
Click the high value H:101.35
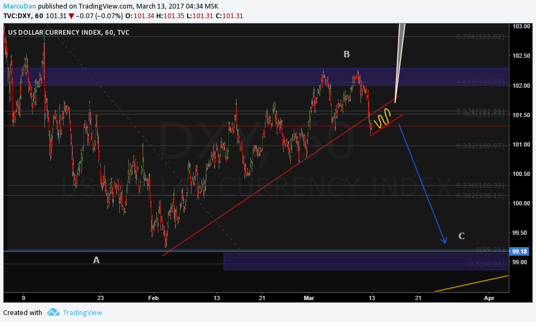click(x=170, y=16)
